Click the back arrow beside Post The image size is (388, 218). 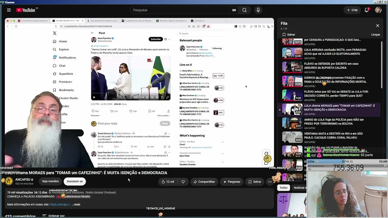(x=92, y=33)
